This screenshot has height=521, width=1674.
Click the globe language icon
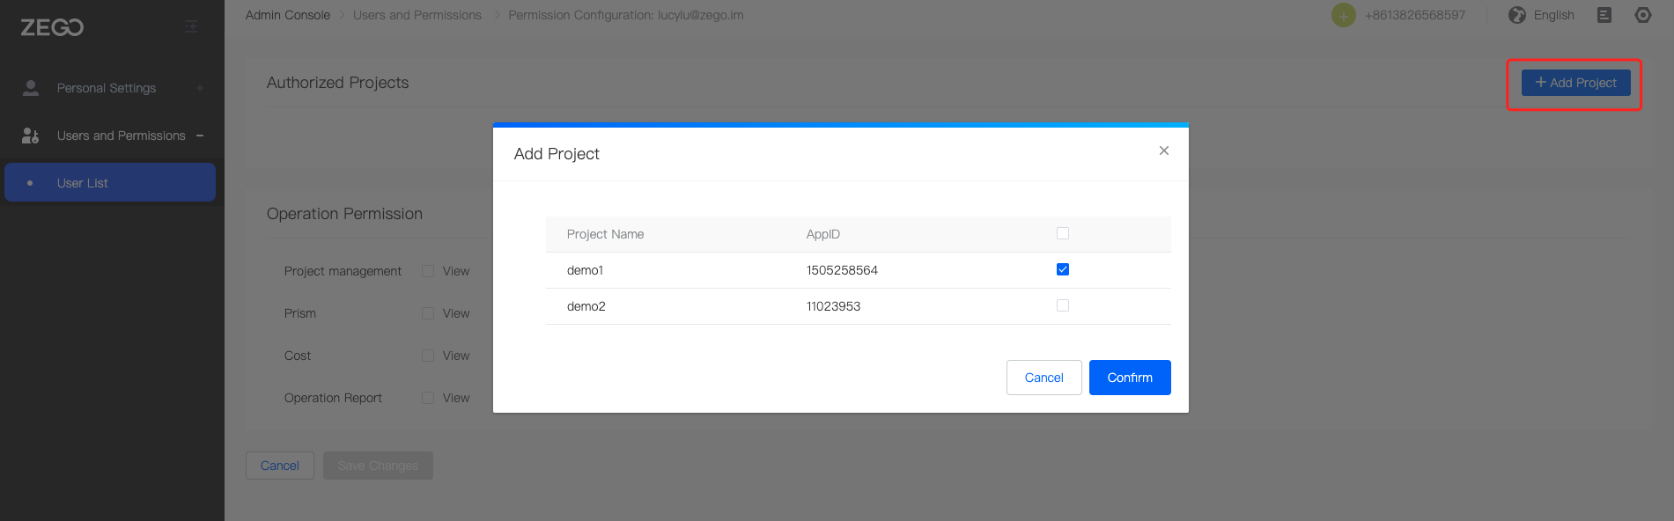click(x=1516, y=15)
